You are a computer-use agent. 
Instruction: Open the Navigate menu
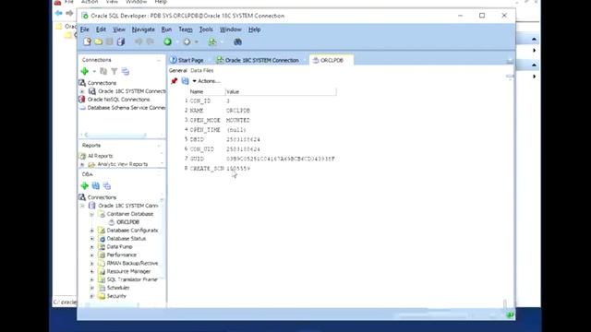point(143,30)
